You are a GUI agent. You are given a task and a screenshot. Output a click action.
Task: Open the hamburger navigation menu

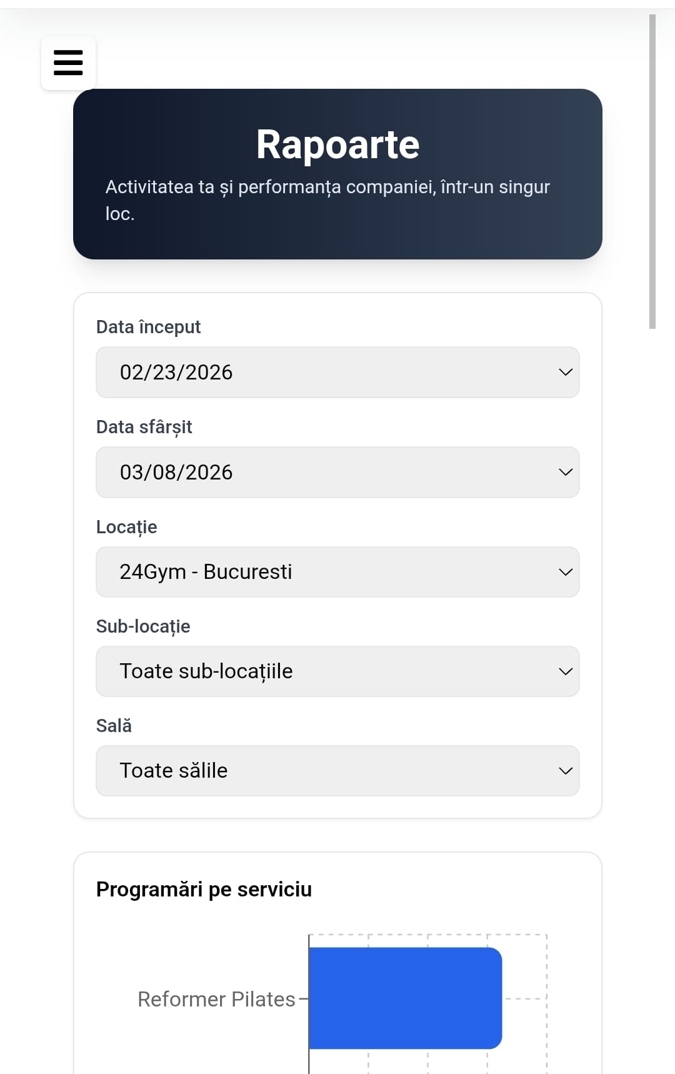point(68,63)
